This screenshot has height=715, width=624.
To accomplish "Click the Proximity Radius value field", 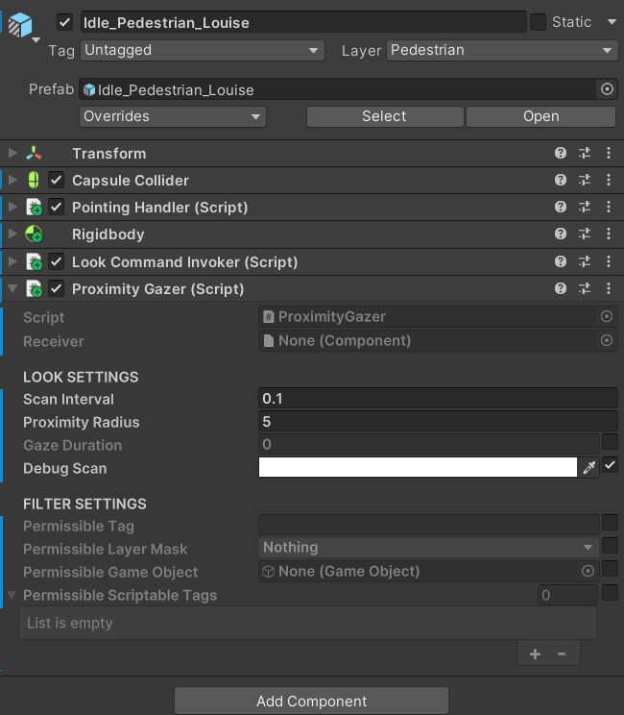I will coord(438,421).
